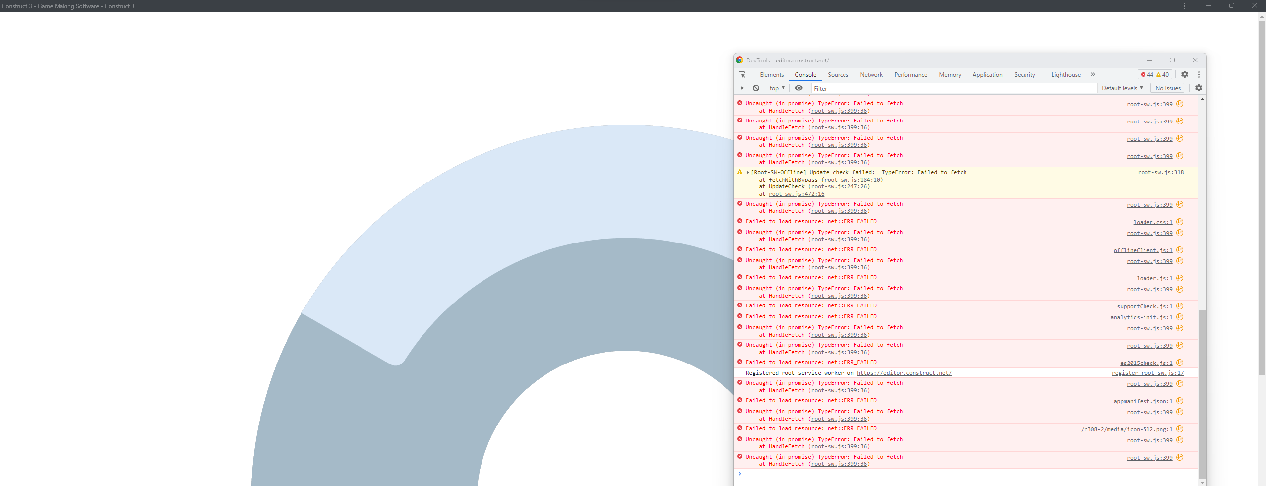Open the DevTools three-dot customization menu
The width and height of the screenshot is (1266, 486).
pos(1199,74)
